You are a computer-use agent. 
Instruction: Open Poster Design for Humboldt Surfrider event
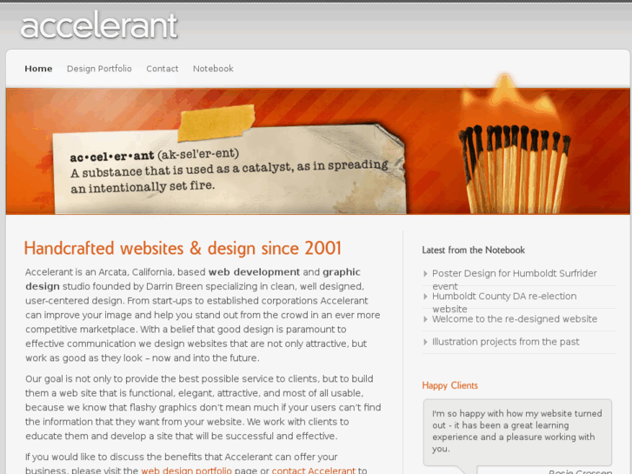tap(515, 279)
